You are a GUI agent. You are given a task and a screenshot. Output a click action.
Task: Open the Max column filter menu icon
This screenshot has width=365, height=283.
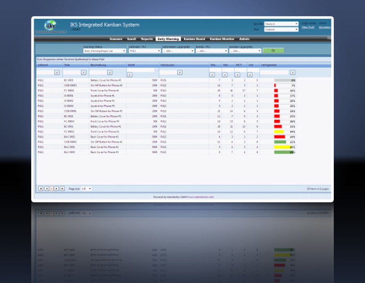(212, 75)
